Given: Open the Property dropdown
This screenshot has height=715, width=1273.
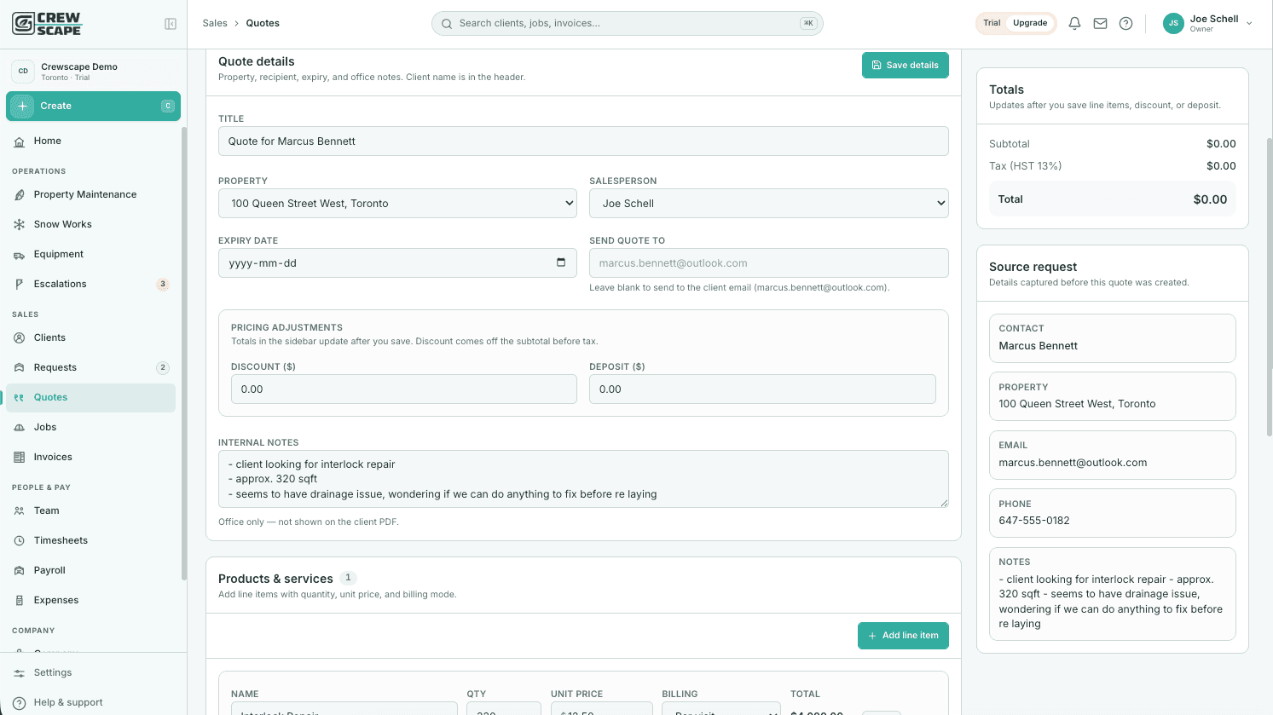Looking at the screenshot, I should pyautogui.click(x=397, y=204).
